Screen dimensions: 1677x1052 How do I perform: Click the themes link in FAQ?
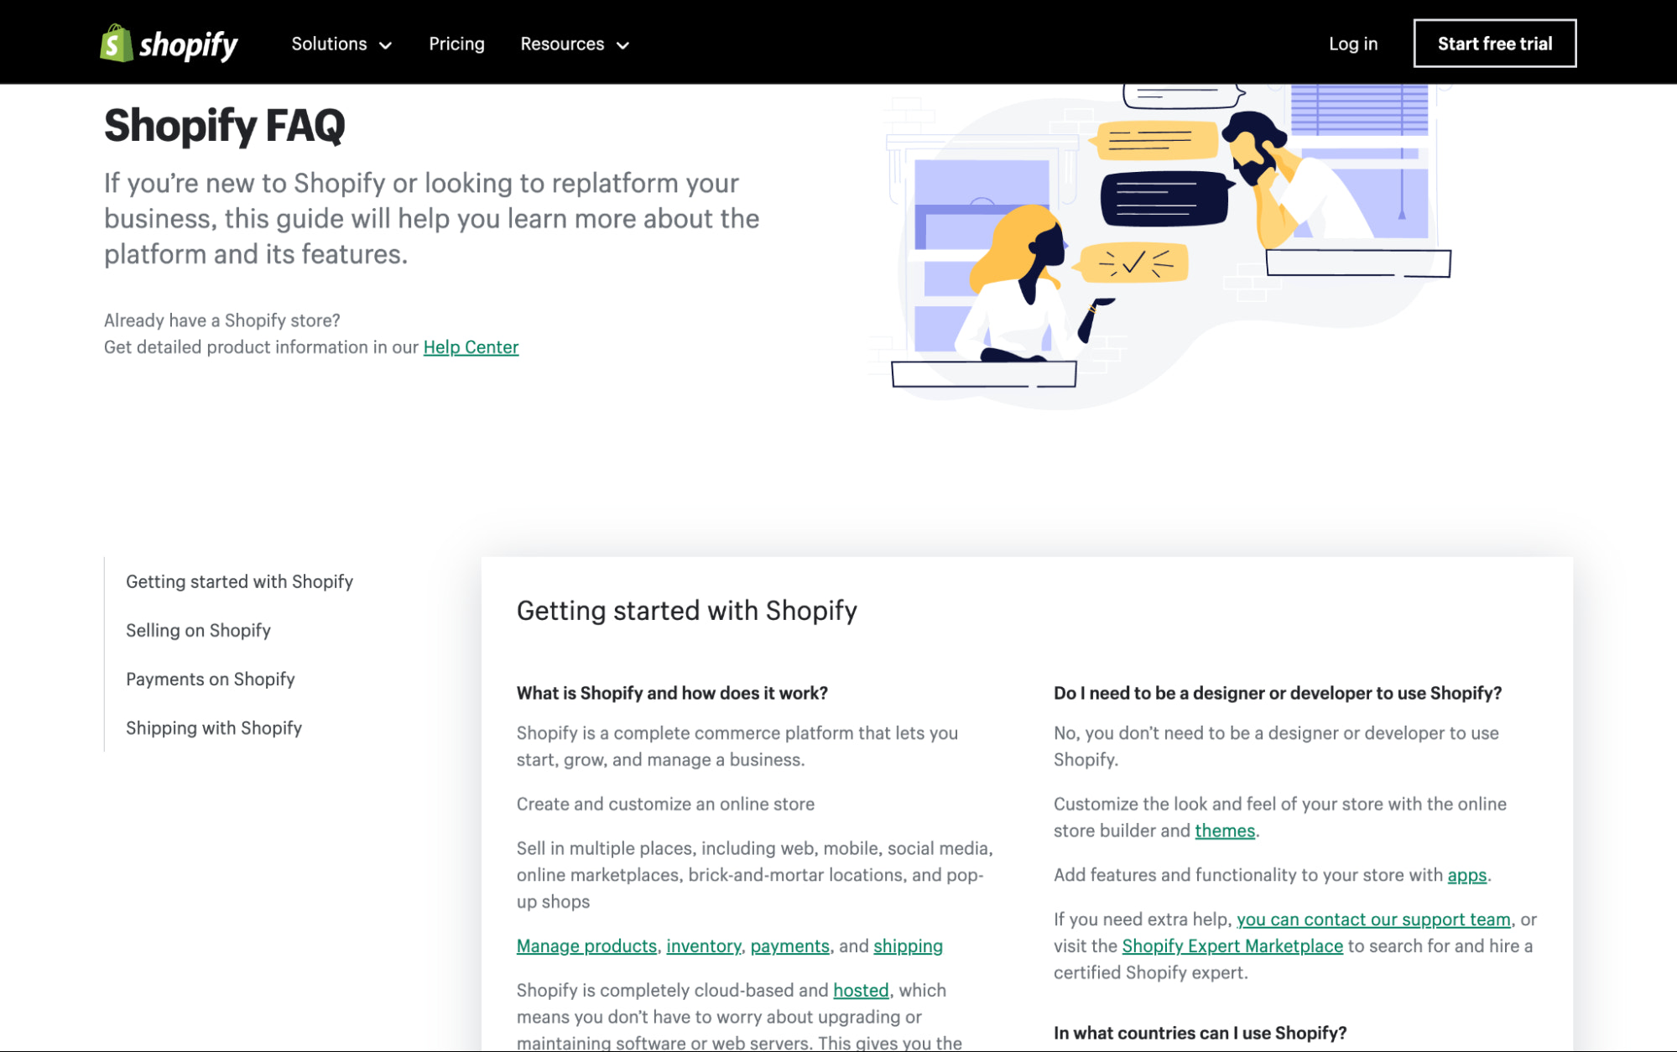point(1222,831)
